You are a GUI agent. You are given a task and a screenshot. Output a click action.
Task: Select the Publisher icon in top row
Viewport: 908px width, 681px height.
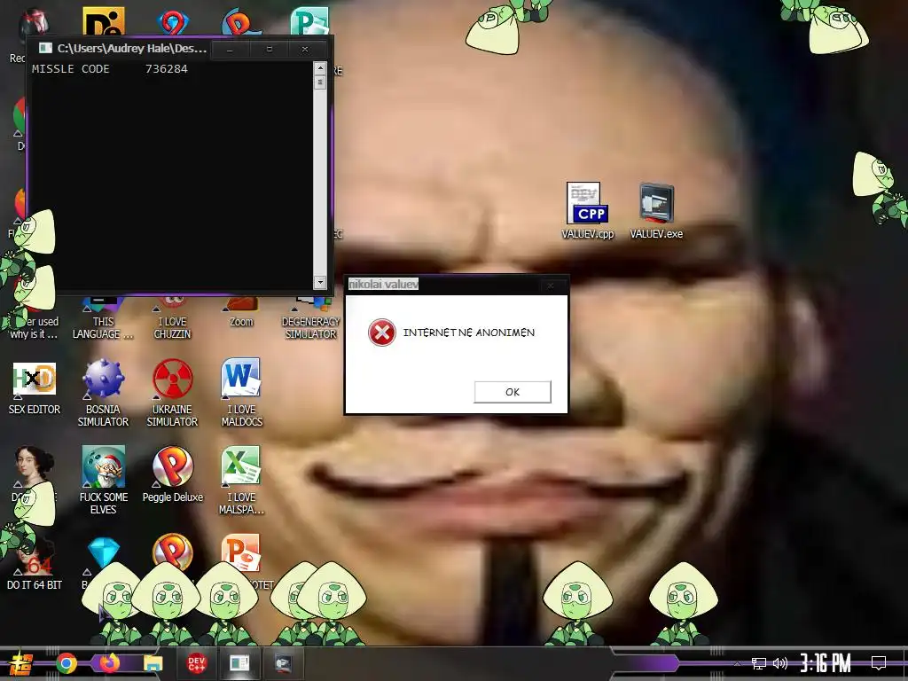pos(309,21)
